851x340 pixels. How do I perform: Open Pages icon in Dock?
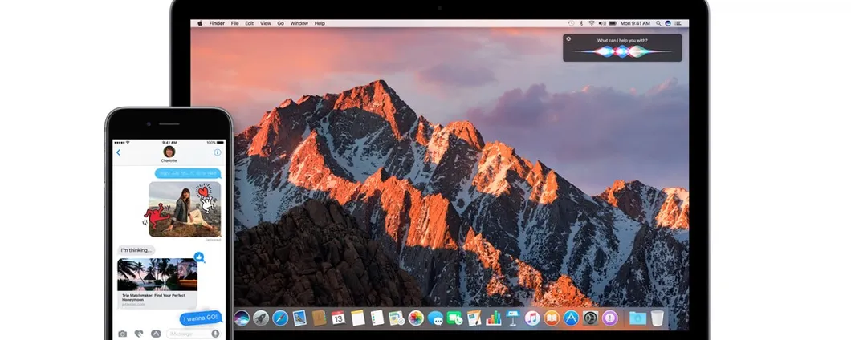click(474, 318)
